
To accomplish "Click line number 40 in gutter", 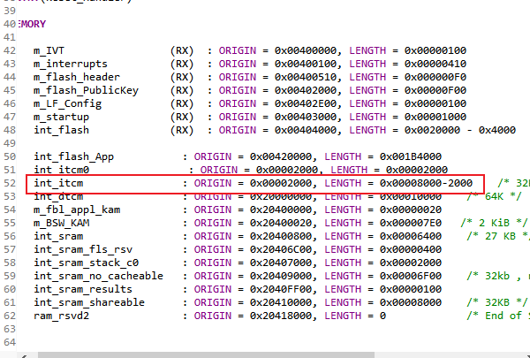I will pos(10,25).
